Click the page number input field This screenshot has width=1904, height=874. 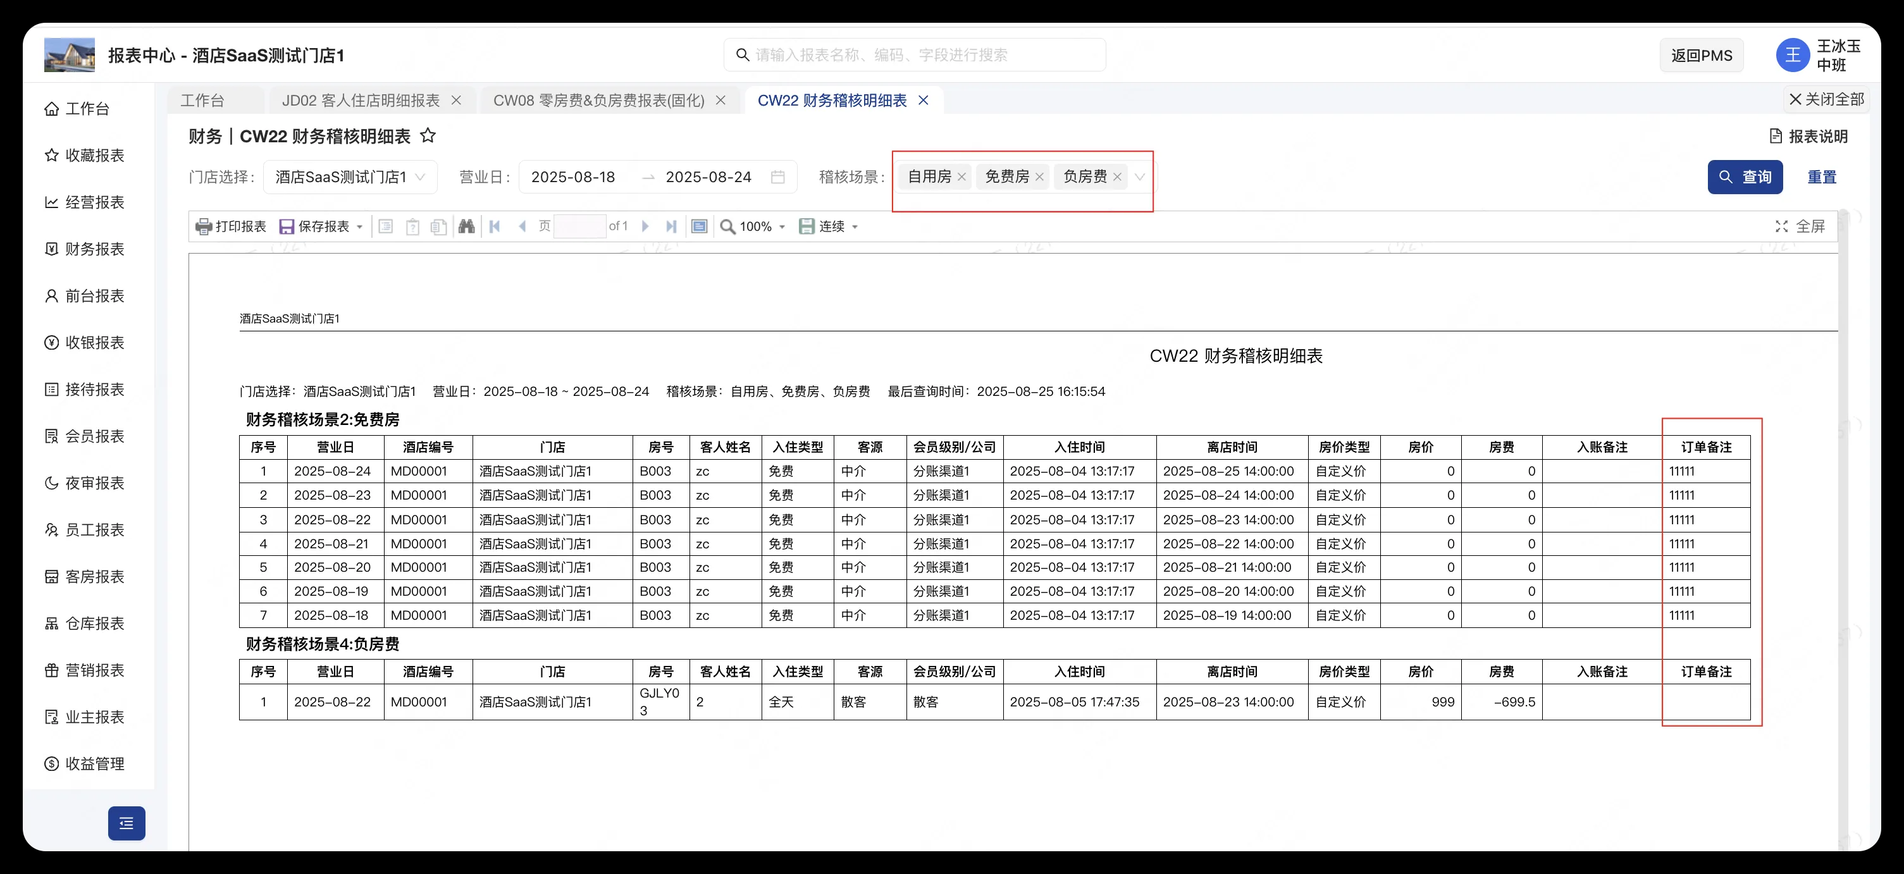coord(579,226)
